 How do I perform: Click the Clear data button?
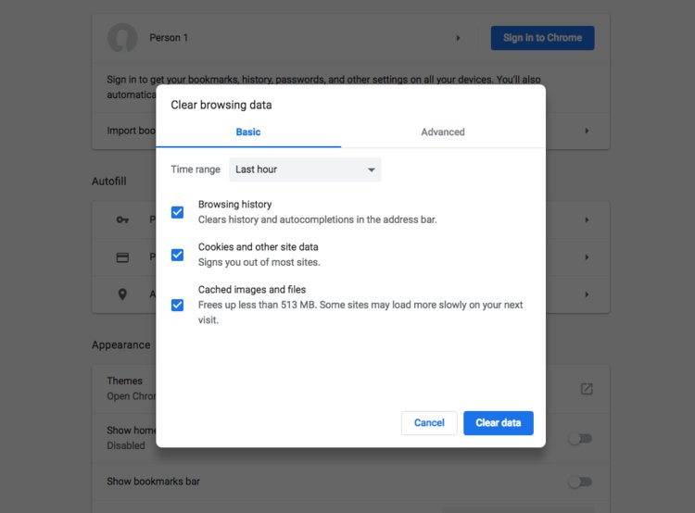click(498, 423)
